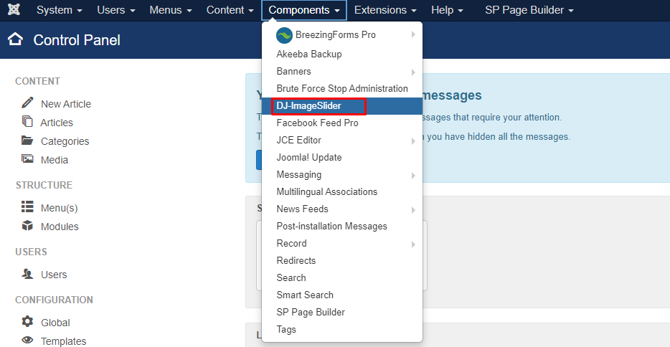Open Templates link in sidebar
The width and height of the screenshot is (670, 347).
(x=64, y=341)
